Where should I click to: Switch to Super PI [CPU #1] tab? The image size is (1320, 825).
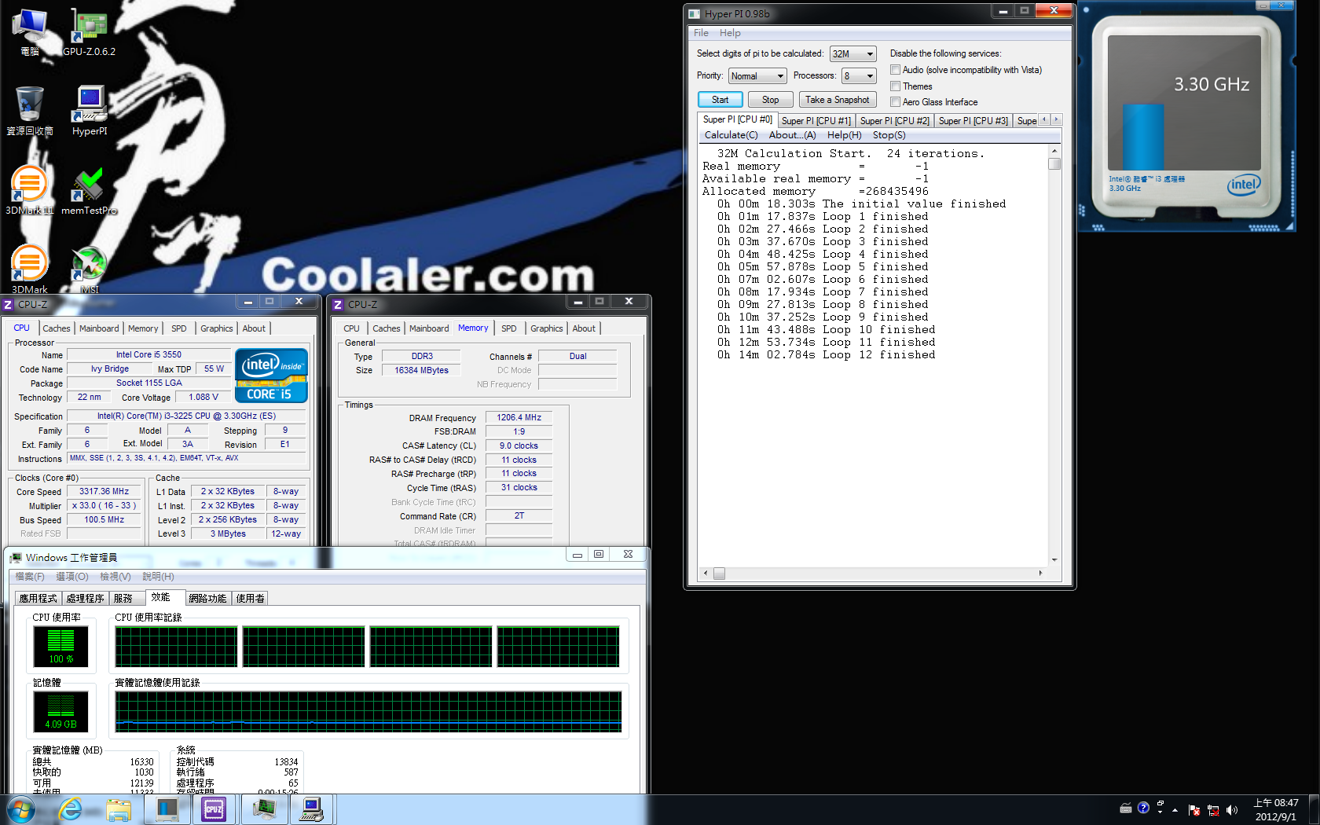816,121
